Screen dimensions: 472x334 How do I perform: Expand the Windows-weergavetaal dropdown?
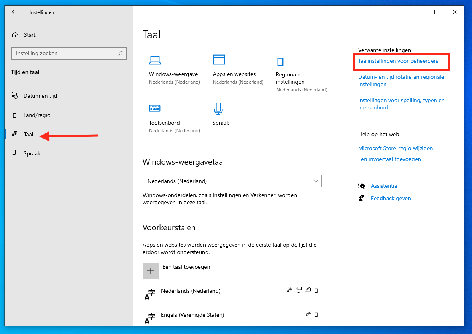click(x=232, y=181)
